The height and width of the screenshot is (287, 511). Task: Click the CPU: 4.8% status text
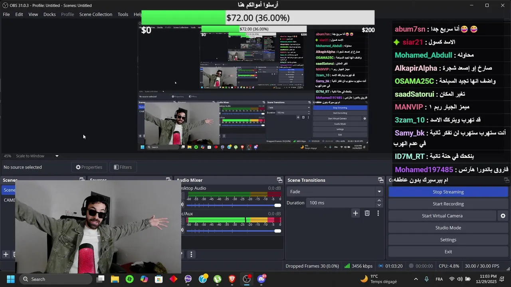click(449, 266)
